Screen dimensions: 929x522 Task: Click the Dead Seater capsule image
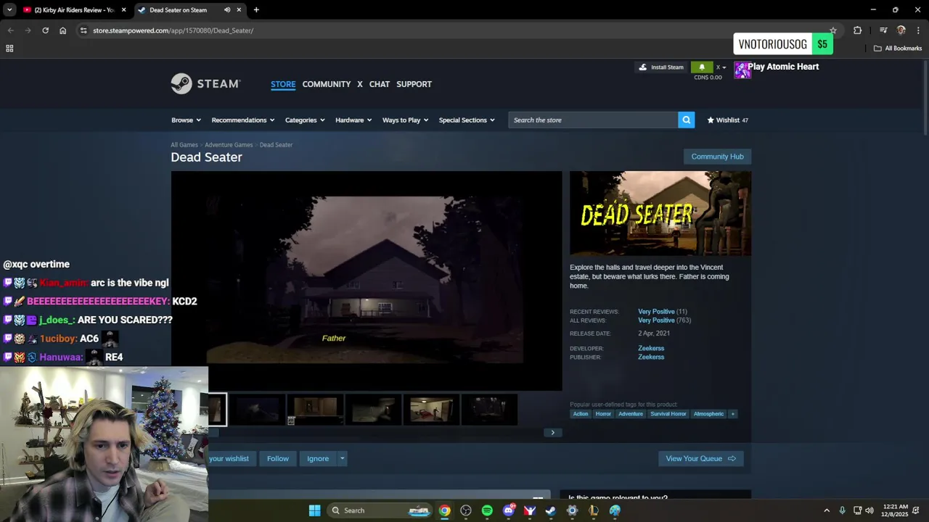tap(660, 213)
